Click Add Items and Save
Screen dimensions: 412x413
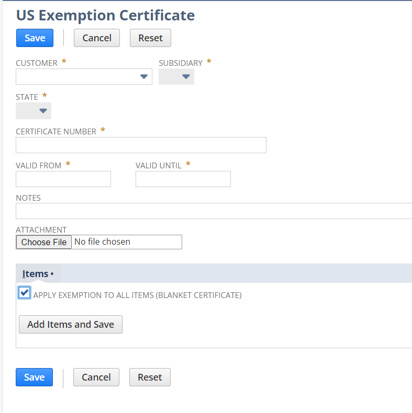coord(71,324)
